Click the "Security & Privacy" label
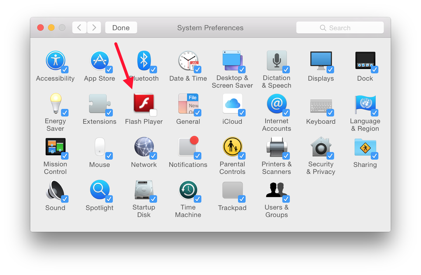 321,168
